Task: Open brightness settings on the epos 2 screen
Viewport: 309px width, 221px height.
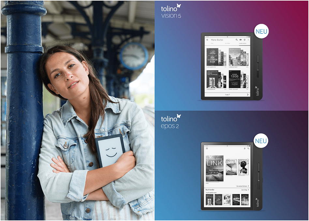Action: [x=244, y=149]
